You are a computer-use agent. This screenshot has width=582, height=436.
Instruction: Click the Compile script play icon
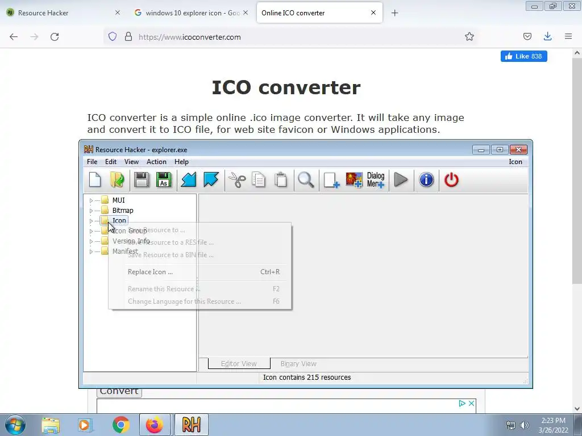401,180
